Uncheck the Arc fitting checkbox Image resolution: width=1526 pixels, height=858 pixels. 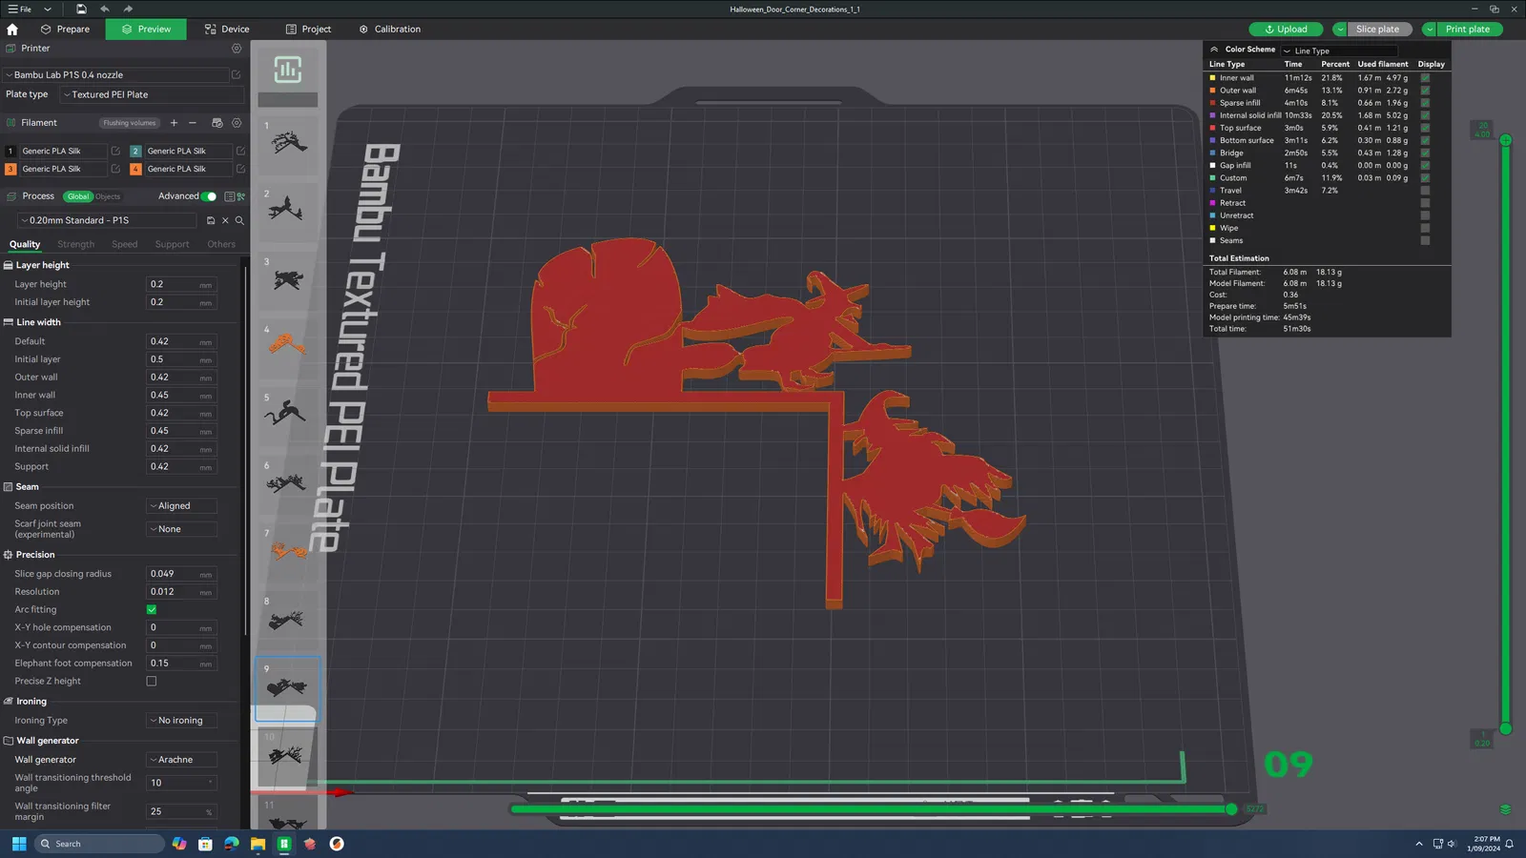click(x=152, y=609)
